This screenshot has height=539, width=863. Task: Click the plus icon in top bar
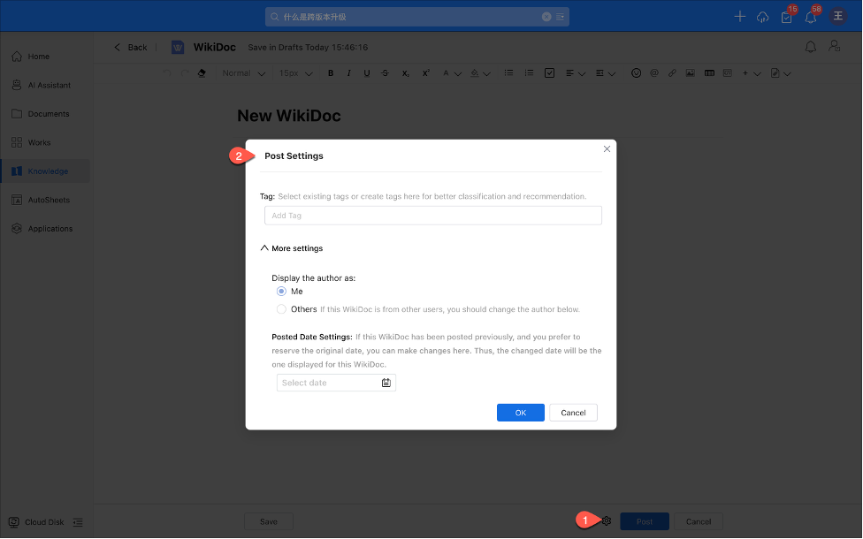tap(739, 17)
